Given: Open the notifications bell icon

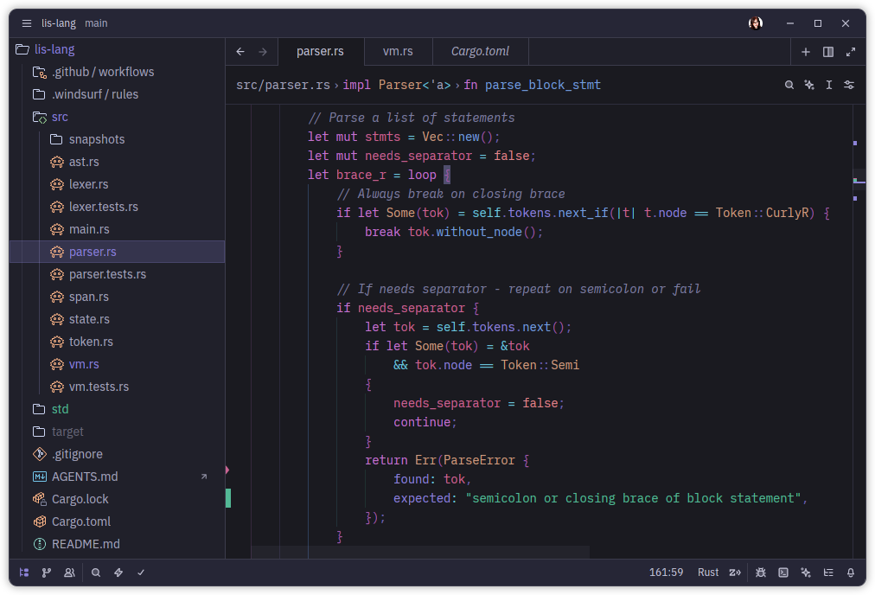Looking at the screenshot, I should 851,573.
